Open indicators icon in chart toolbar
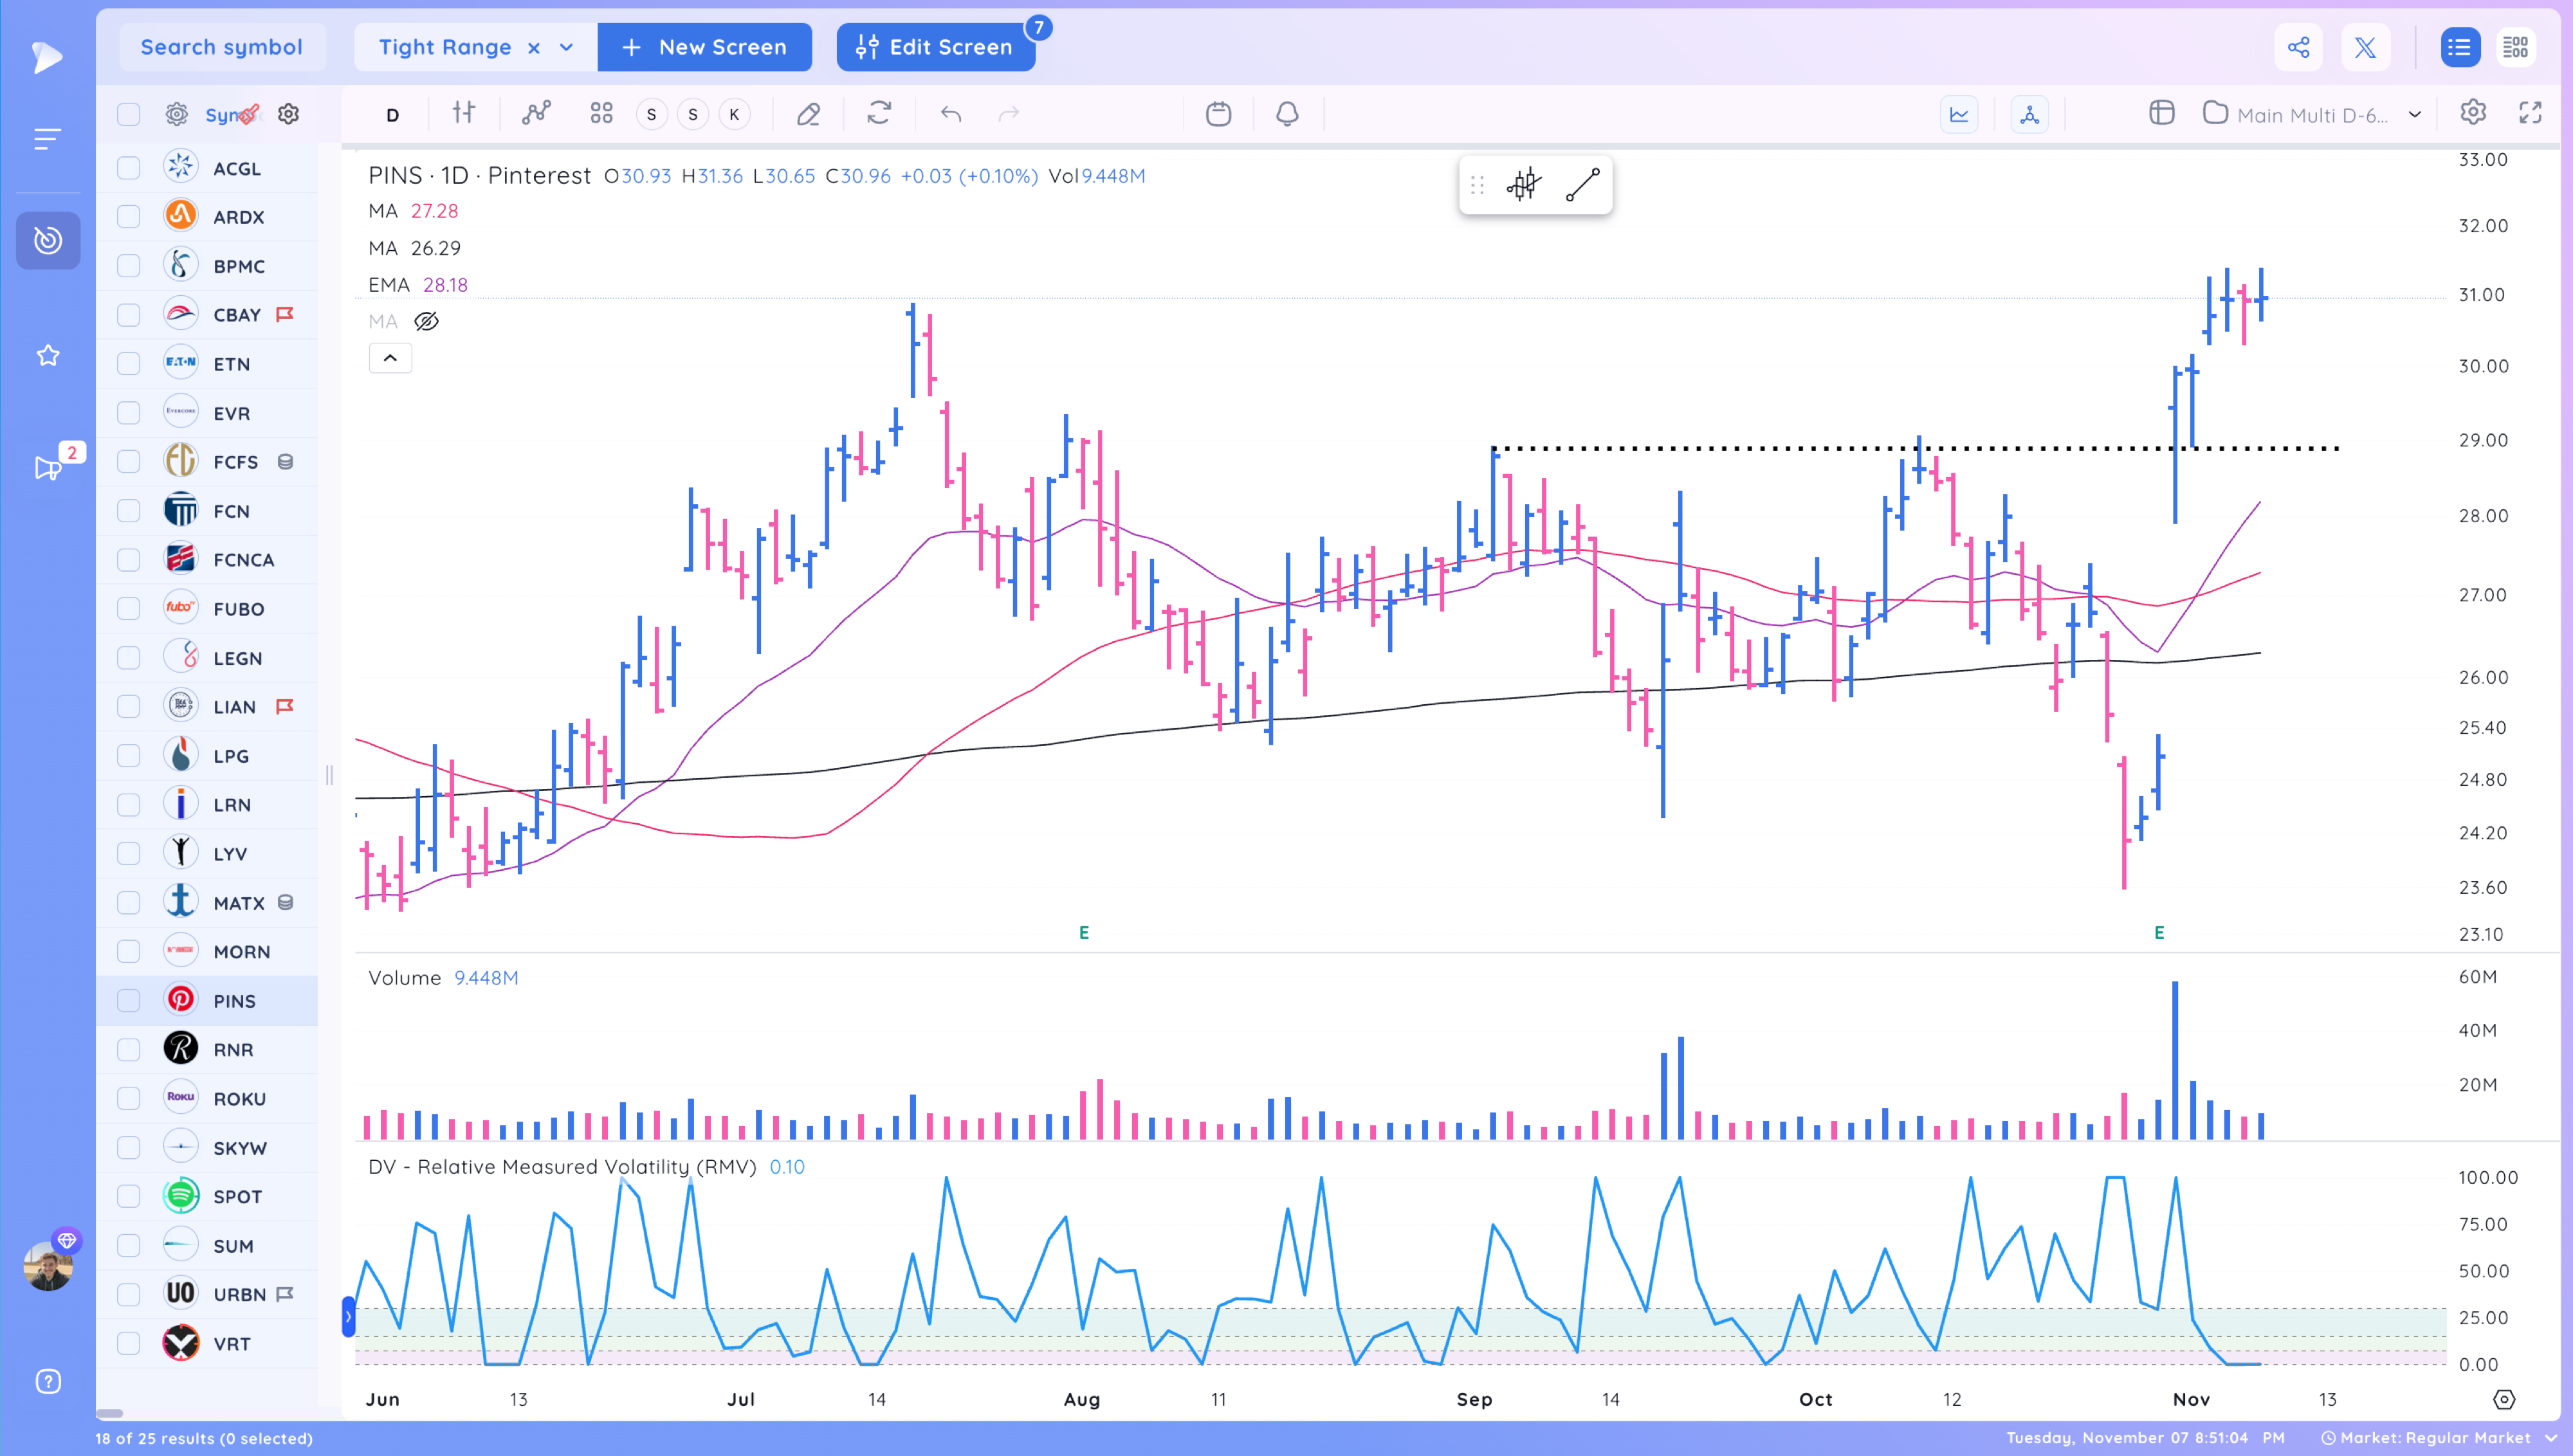The width and height of the screenshot is (2573, 1456). click(536, 113)
